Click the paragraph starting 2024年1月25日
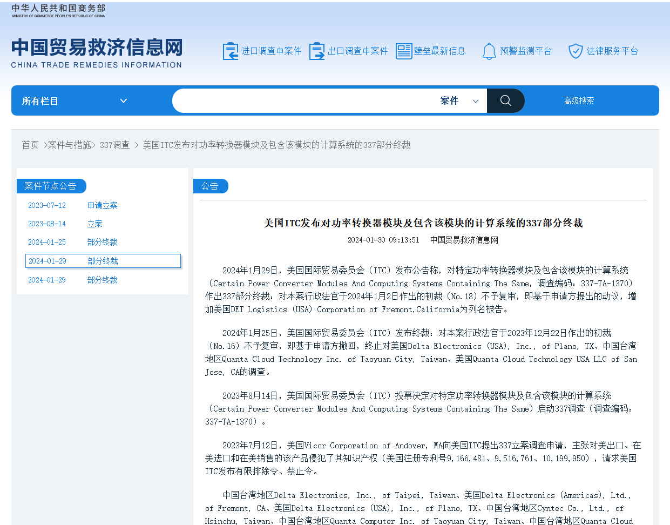 (x=421, y=352)
